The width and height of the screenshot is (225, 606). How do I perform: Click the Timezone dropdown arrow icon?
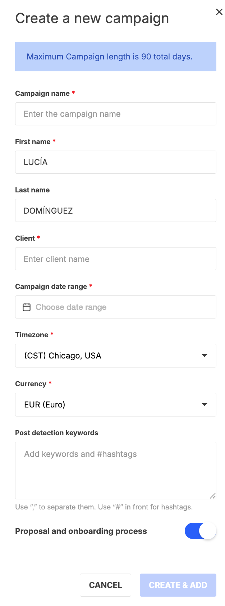click(x=205, y=356)
